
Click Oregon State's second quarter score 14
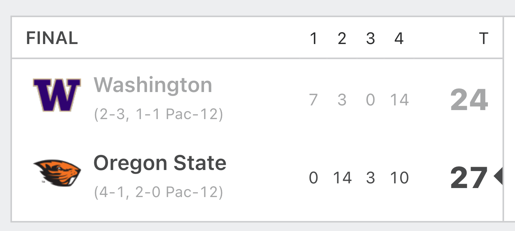[x=342, y=178]
